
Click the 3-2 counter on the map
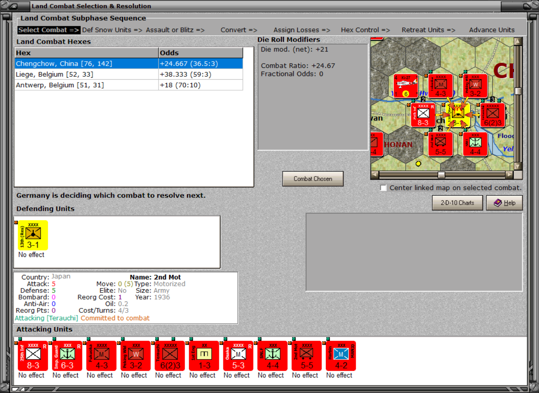pyautogui.click(x=475, y=86)
